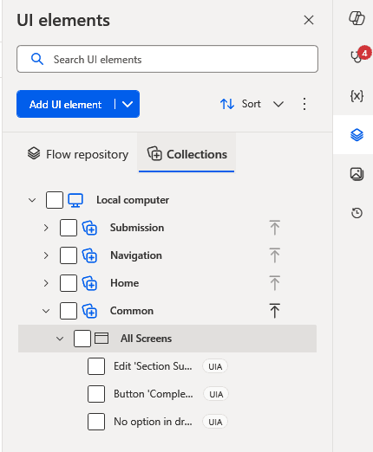Screen dimensions: 373x452
Task: Click the Sort arrows icon
Action: (227, 104)
